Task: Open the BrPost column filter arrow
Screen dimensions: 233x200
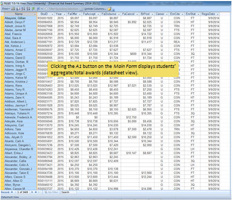Action: tap(152, 14)
